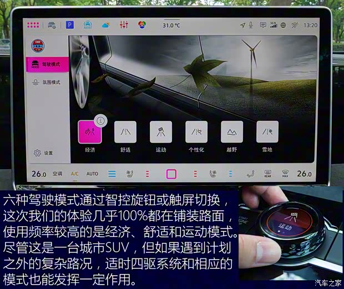Switch to the 氛围模式 sidebar tab
This screenshot has height=289, width=344.
(x=47, y=82)
